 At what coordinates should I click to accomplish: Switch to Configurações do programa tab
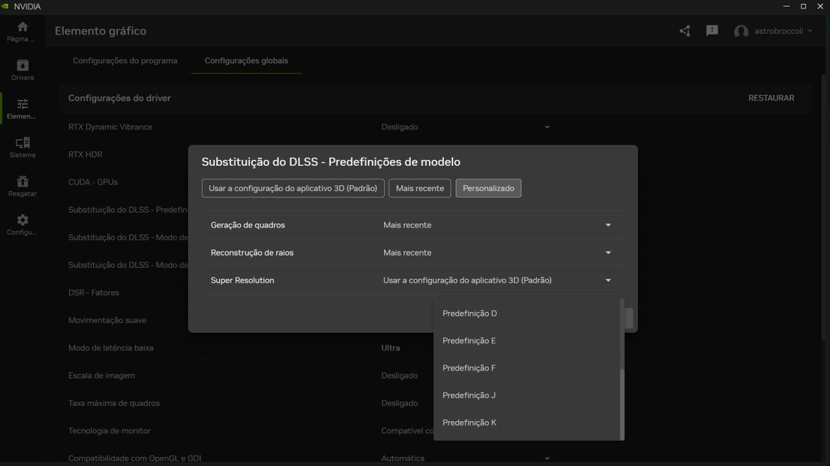pos(125,61)
